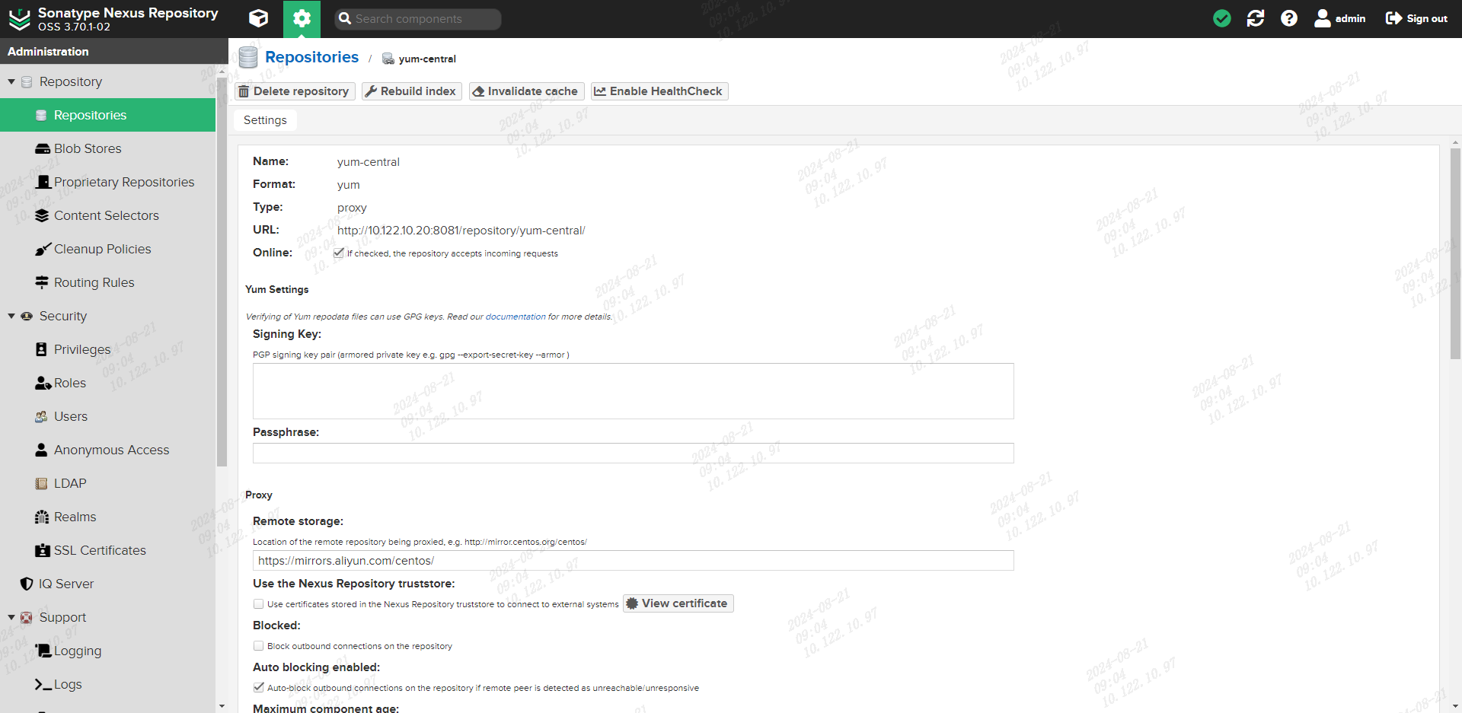Click Sign out in the header
Image resolution: width=1462 pixels, height=713 pixels.
click(x=1416, y=18)
